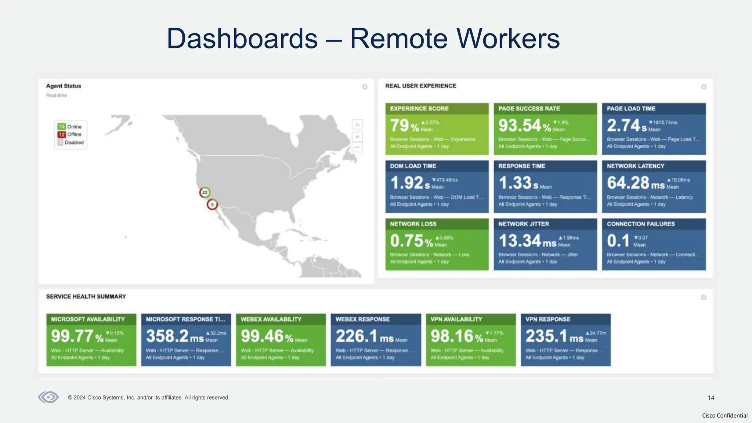Click the 64.28 ms latency value

[636, 183]
